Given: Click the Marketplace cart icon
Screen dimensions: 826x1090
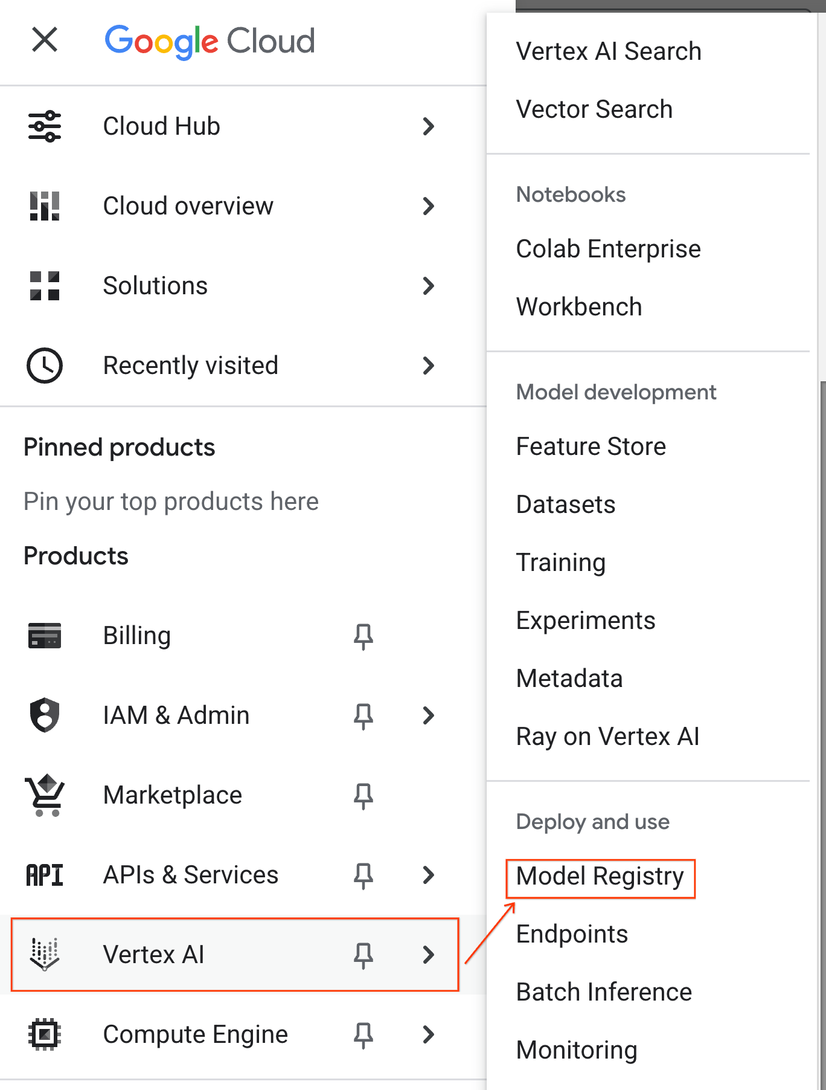Looking at the screenshot, I should 44,795.
